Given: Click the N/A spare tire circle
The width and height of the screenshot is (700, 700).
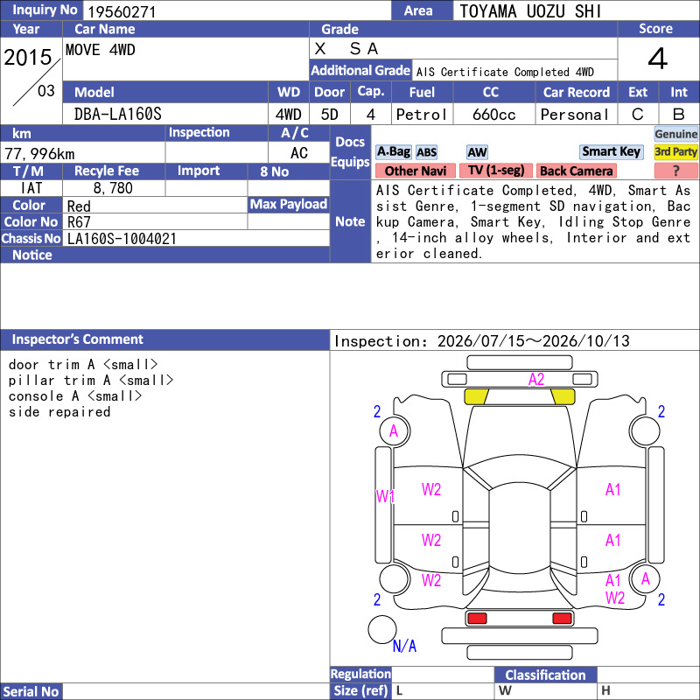Looking at the screenshot, I should [x=382, y=629].
